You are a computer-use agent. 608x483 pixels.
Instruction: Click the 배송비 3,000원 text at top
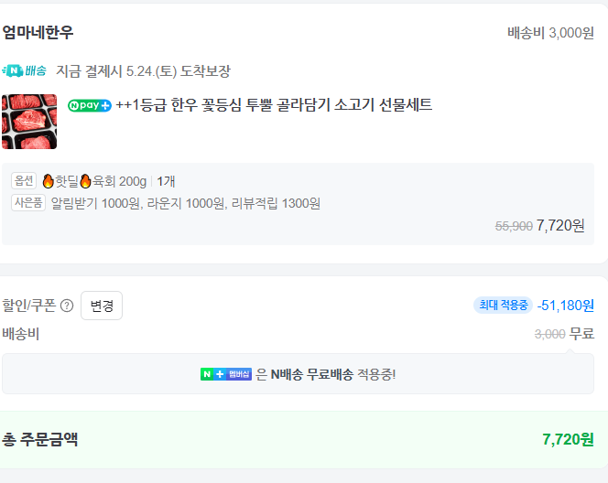coord(550,33)
